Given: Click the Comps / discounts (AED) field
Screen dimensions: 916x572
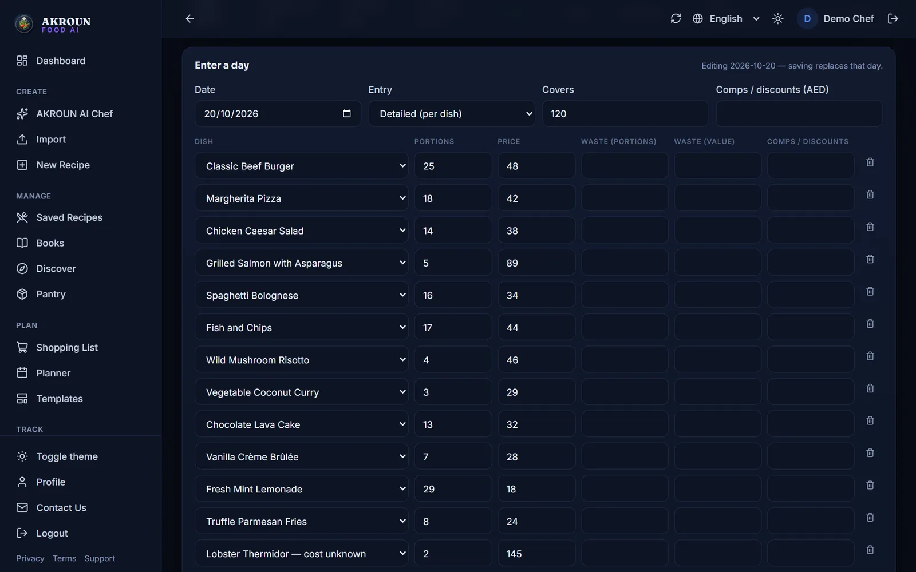Looking at the screenshot, I should click(799, 114).
